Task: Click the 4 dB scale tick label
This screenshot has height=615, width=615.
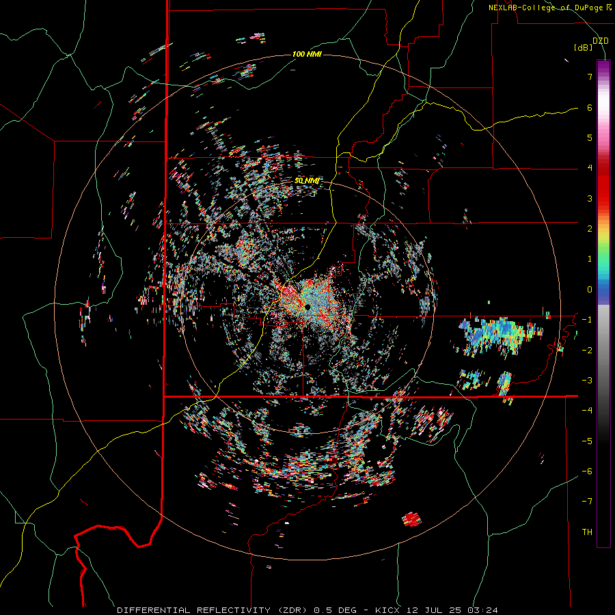Action: pyautogui.click(x=590, y=168)
